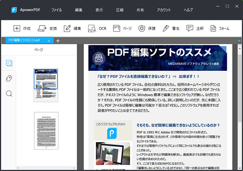Click heading 「なぜ？PDFファイルを直接編集できないの？」

click(x=133, y=77)
